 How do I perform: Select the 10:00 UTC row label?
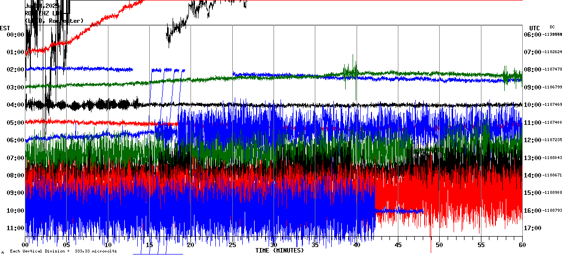(534, 105)
